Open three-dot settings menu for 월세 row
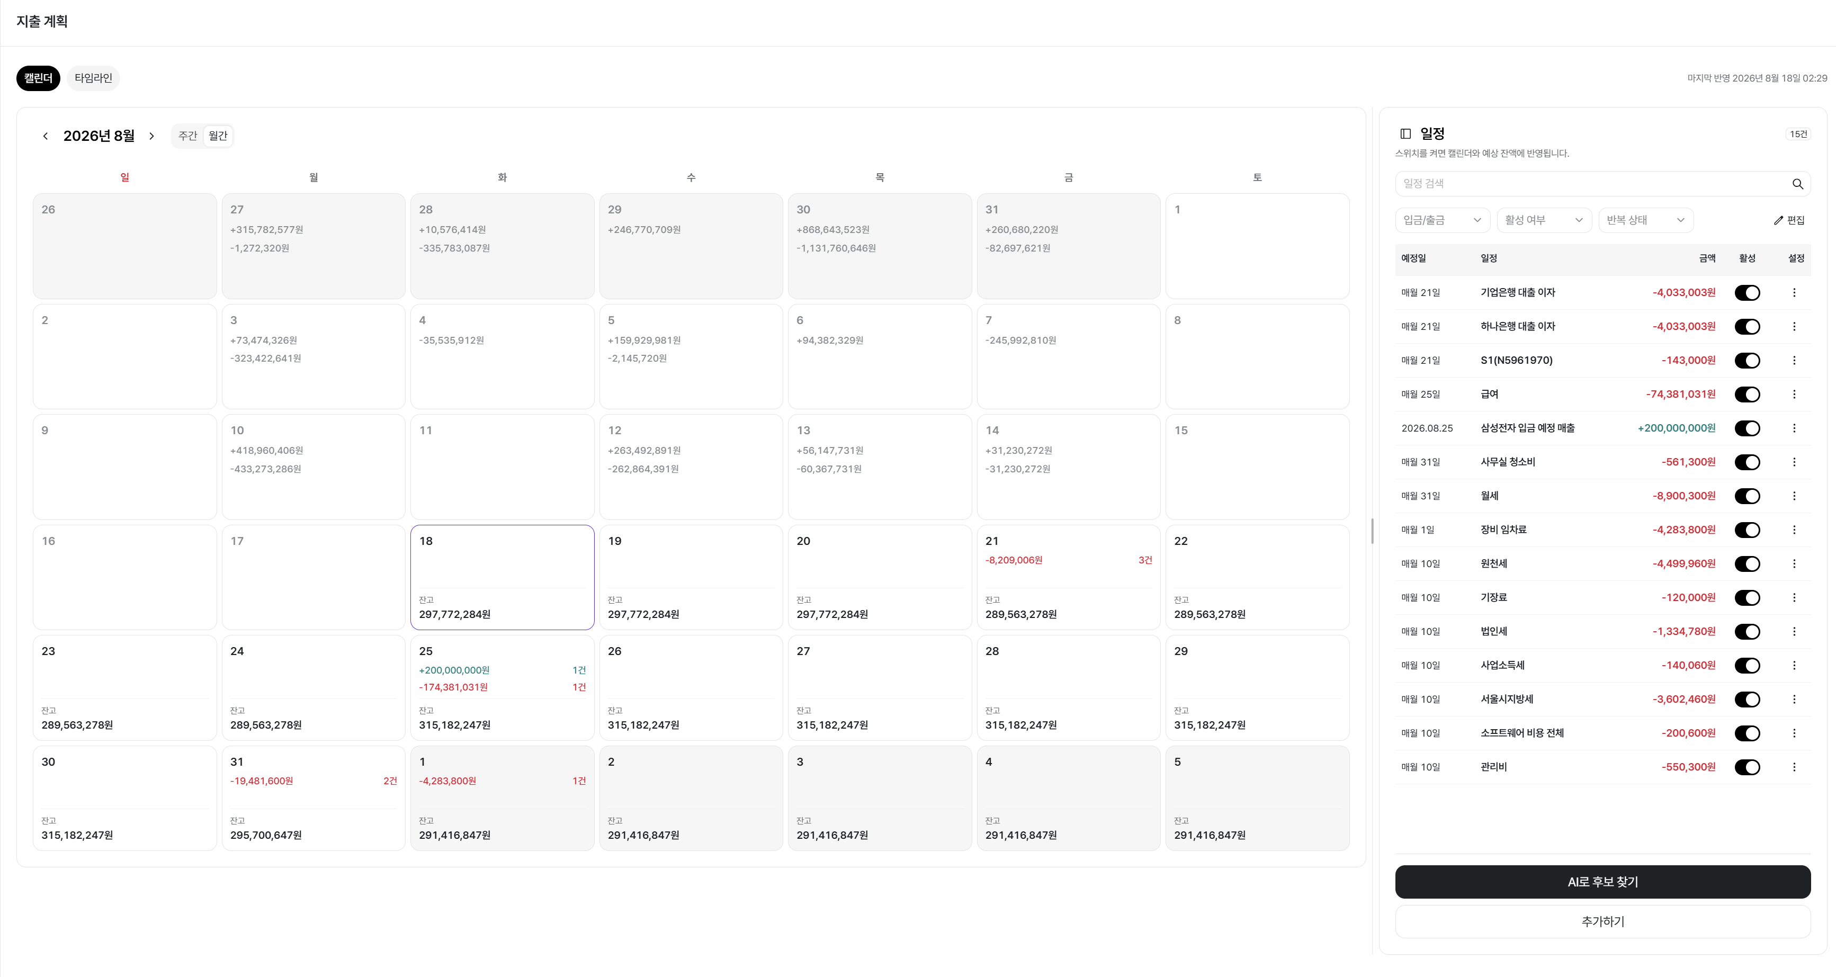 pyautogui.click(x=1794, y=496)
